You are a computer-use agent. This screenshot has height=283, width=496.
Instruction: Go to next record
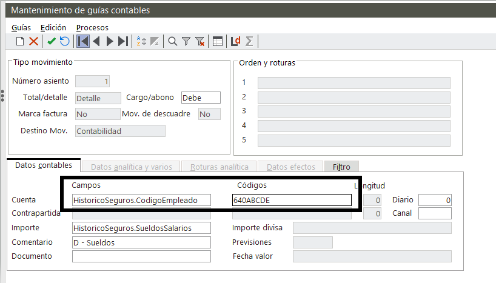110,41
